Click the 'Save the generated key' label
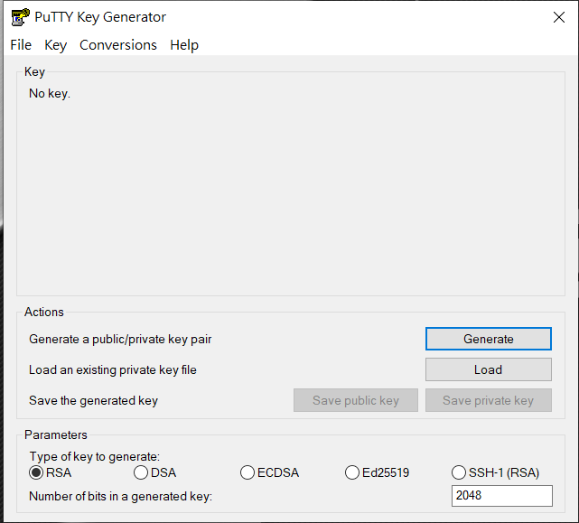 (93, 400)
